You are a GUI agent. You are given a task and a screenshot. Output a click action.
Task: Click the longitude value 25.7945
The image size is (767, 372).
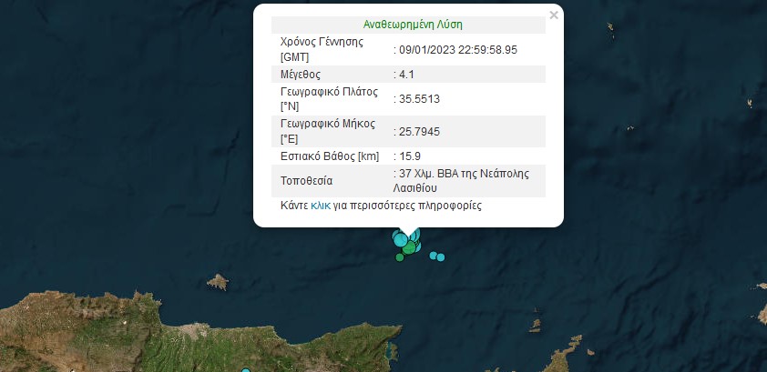tap(417, 132)
